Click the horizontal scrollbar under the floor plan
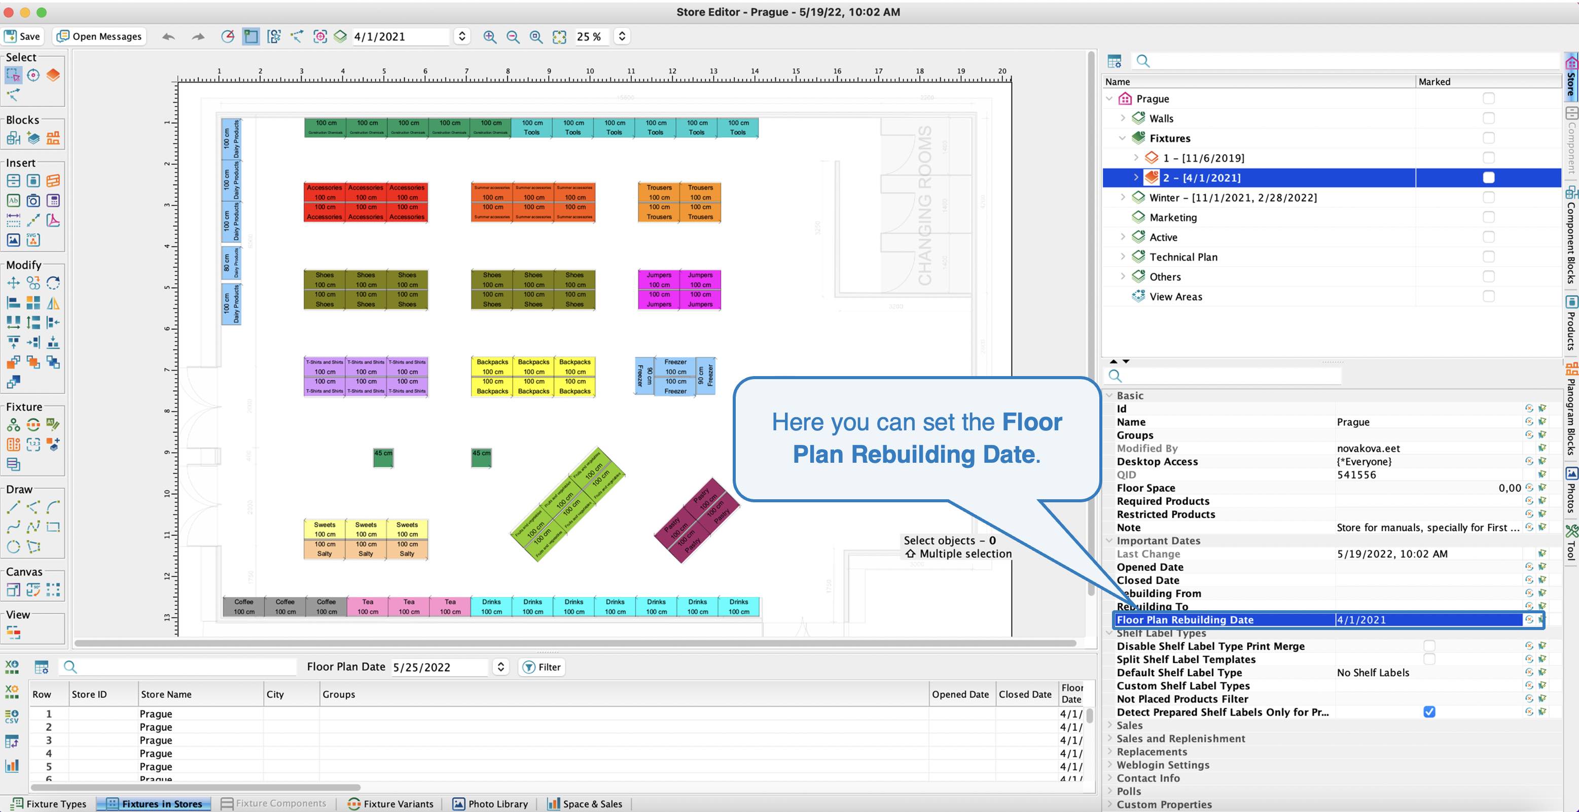 coord(575,643)
